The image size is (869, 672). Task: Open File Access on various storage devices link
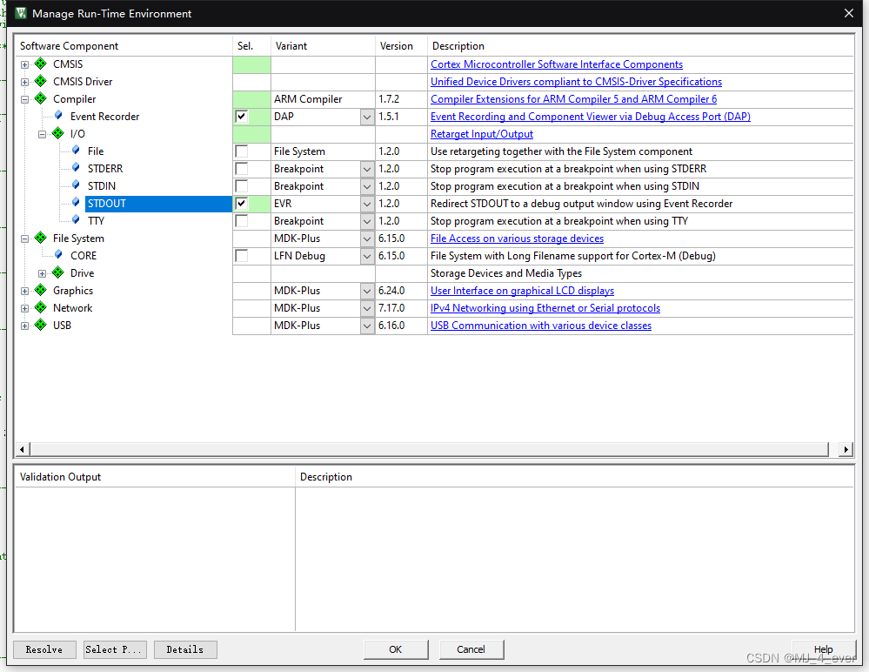click(x=517, y=239)
